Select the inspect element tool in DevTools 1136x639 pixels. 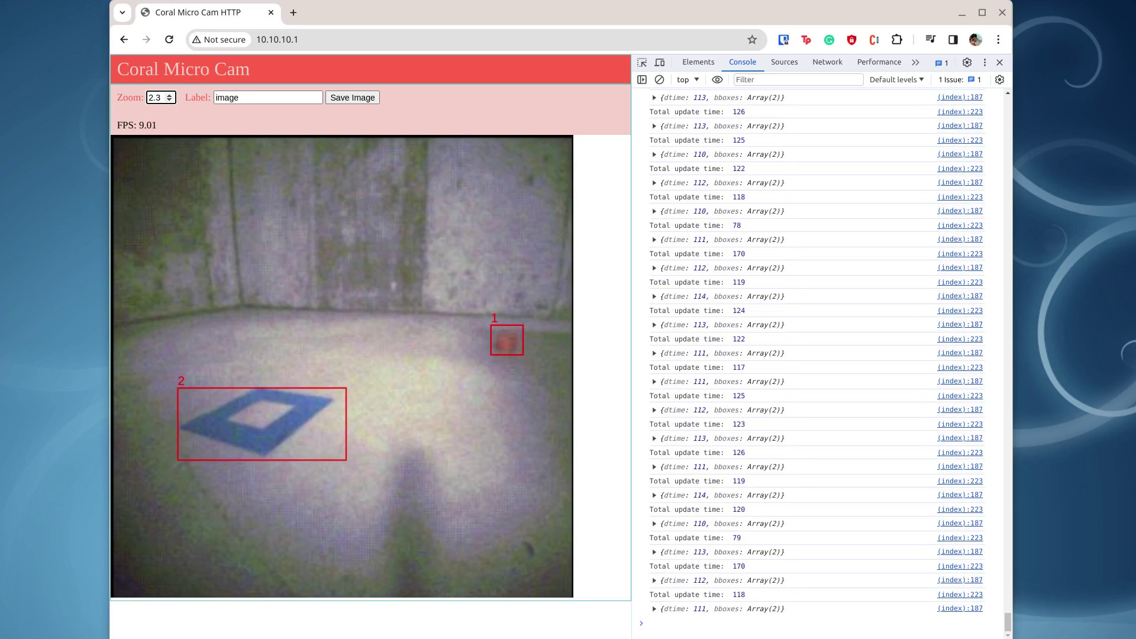(x=642, y=62)
